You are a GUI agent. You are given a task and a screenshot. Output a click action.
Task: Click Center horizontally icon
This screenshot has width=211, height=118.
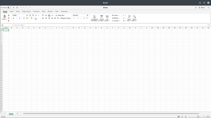[x=46, y=18]
